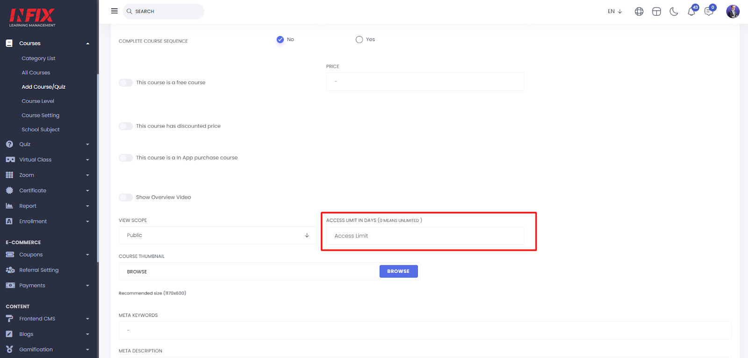The image size is (748, 358).
Task: Open the View Scope Public dropdown
Action: (x=217, y=236)
